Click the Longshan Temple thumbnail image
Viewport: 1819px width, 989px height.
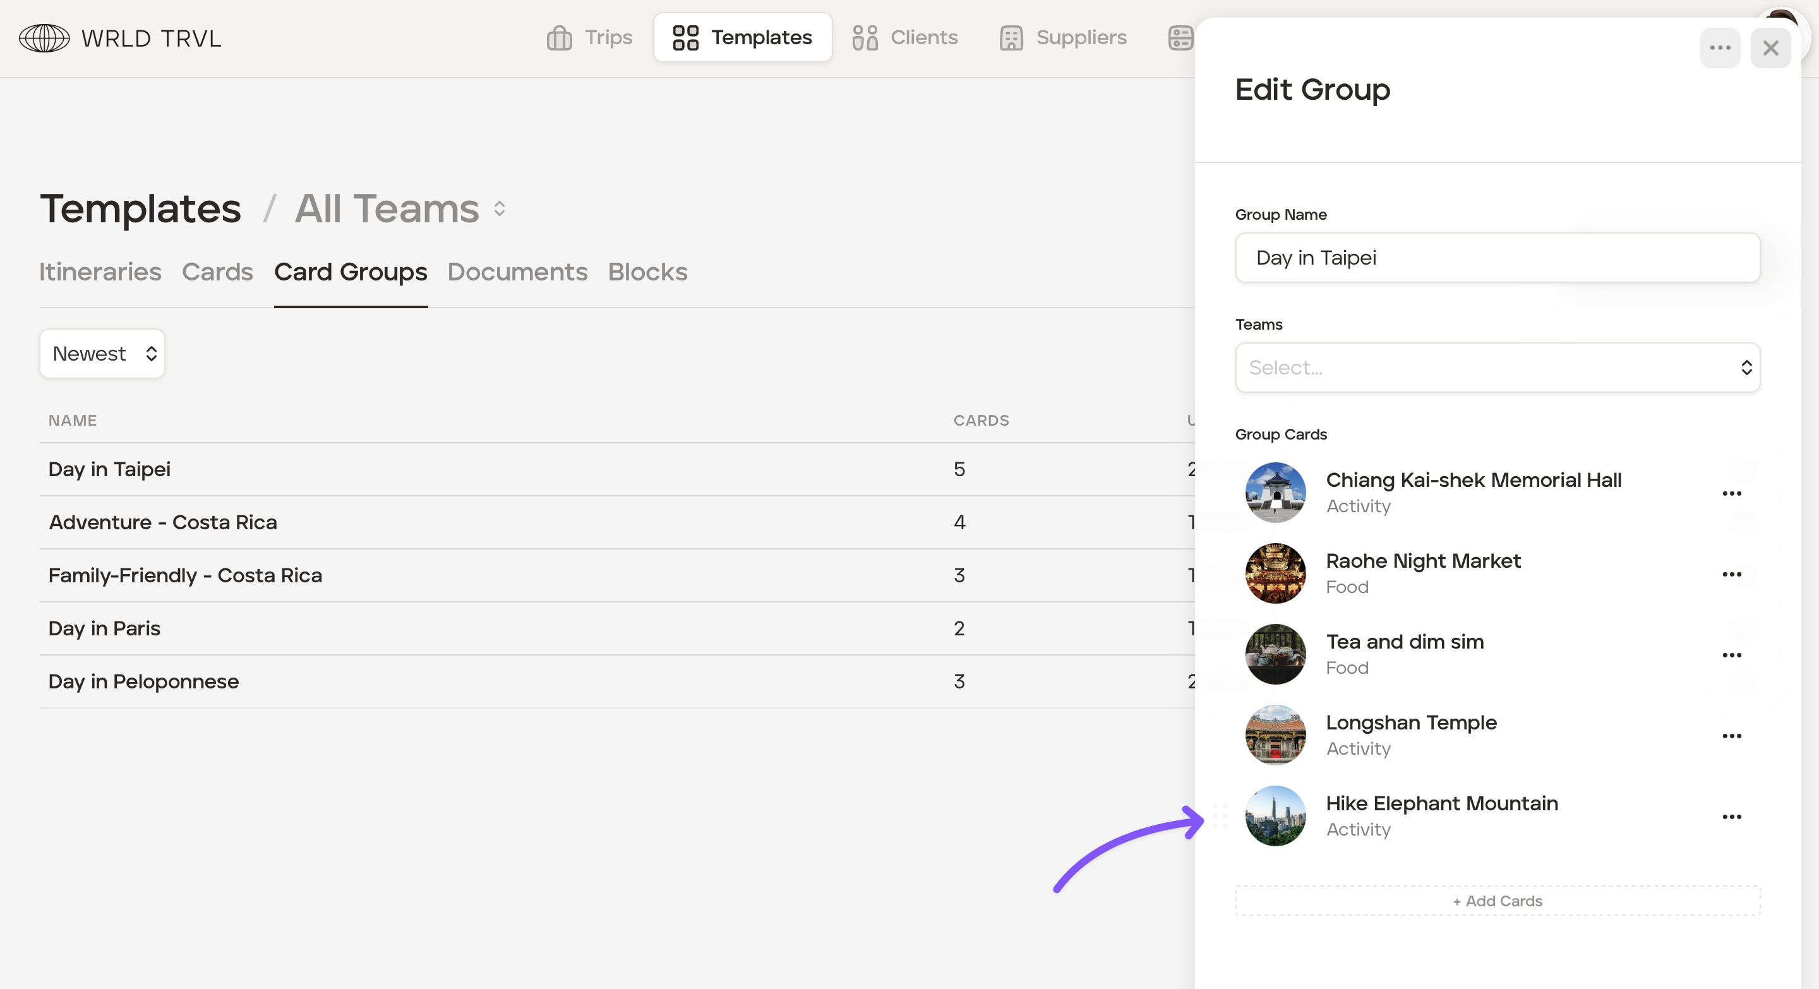pyautogui.click(x=1275, y=735)
